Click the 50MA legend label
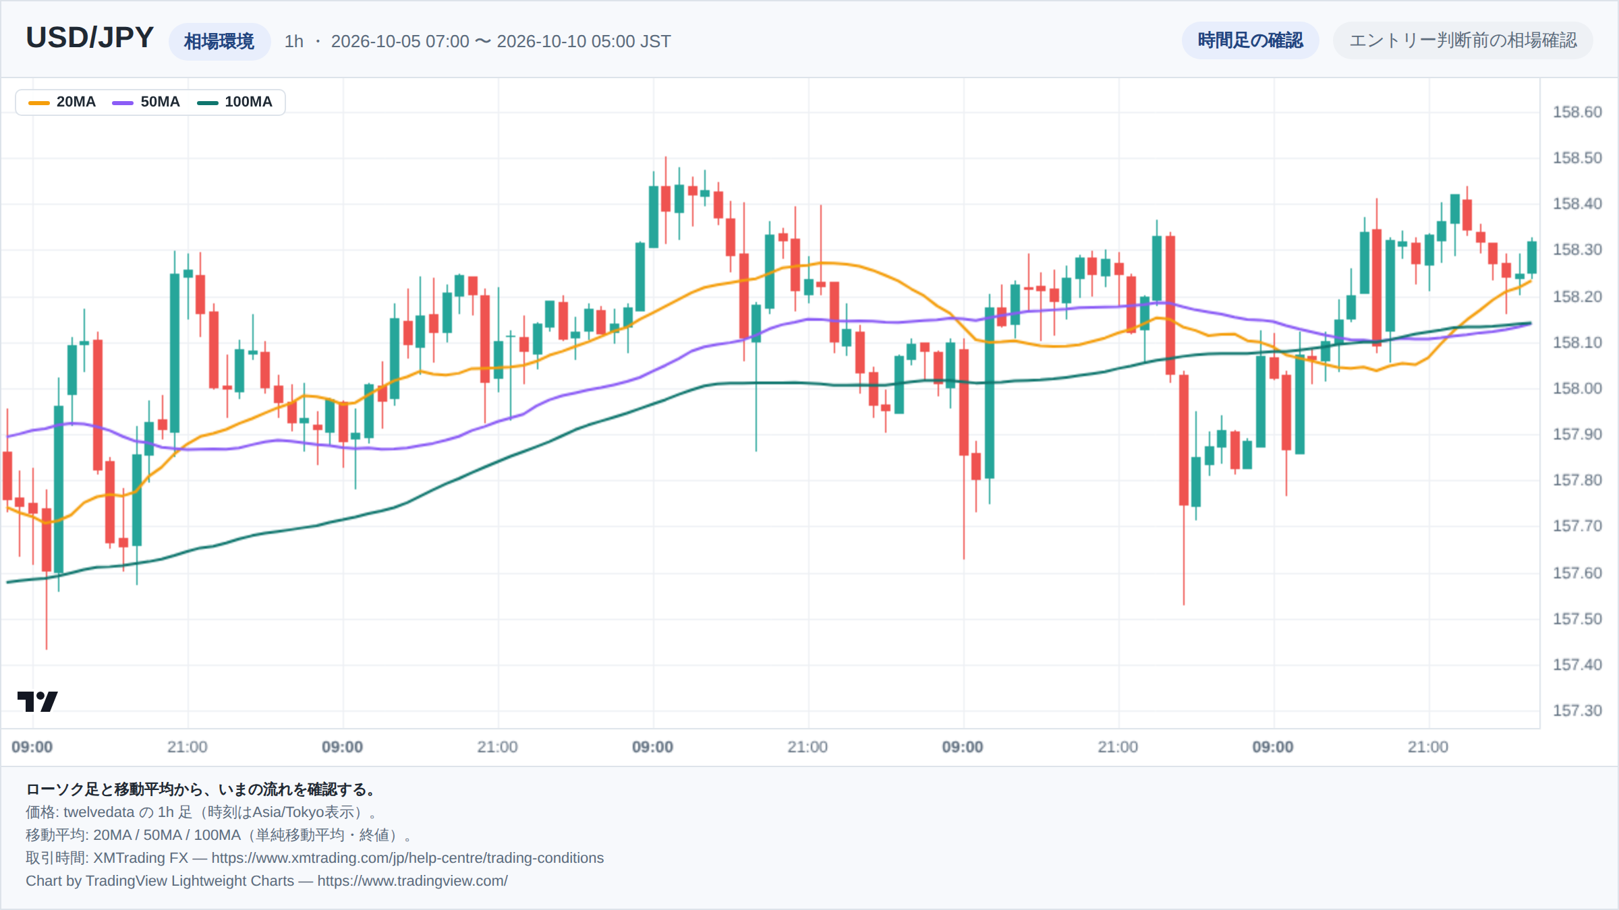 pyautogui.click(x=160, y=102)
